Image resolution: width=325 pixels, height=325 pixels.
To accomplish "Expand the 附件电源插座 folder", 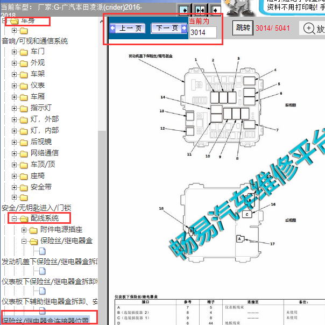I will tap(24, 230).
